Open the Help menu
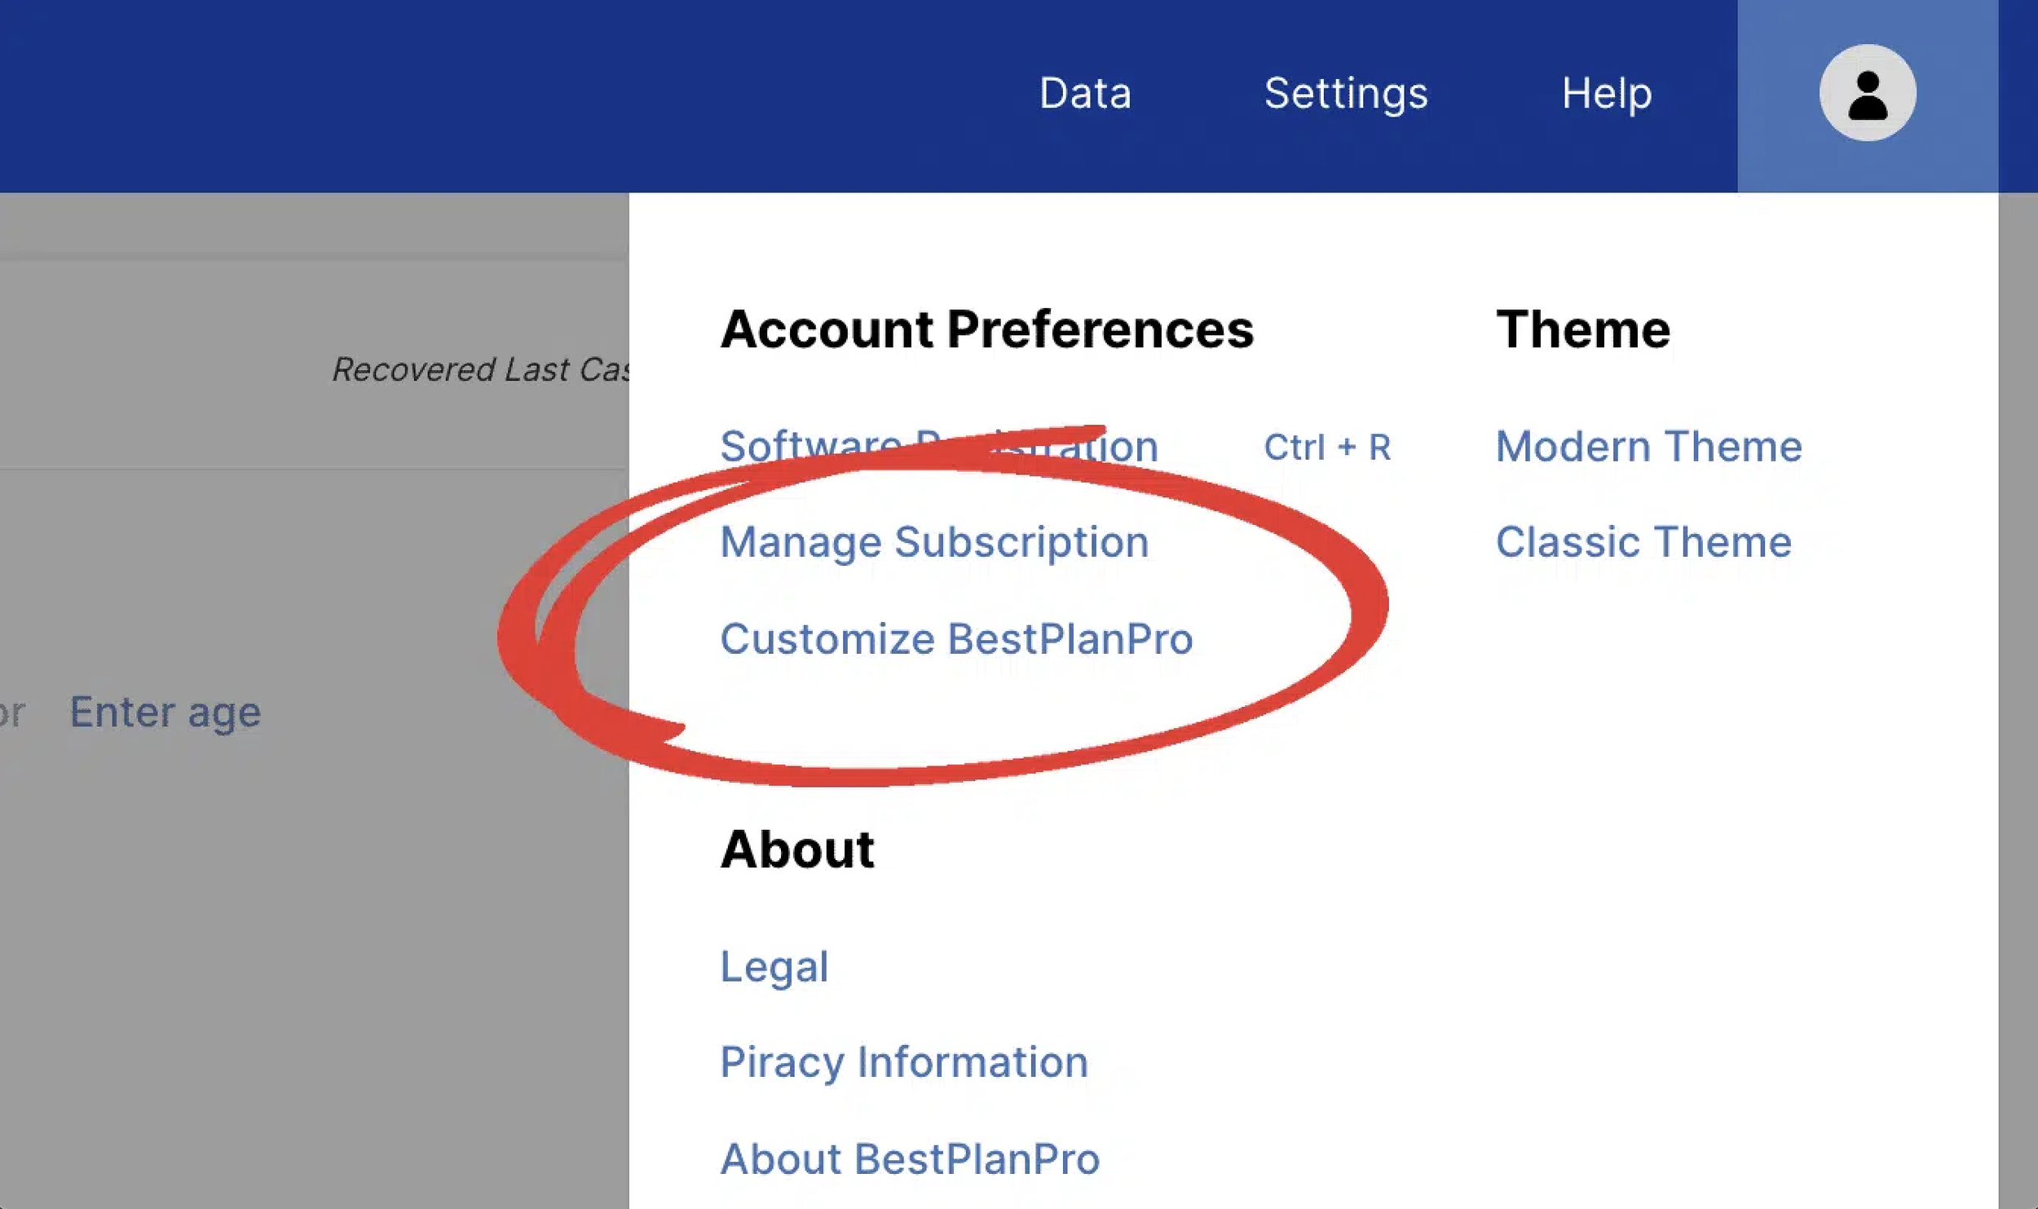The image size is (2038, 1209). [x=1606, y=93]
